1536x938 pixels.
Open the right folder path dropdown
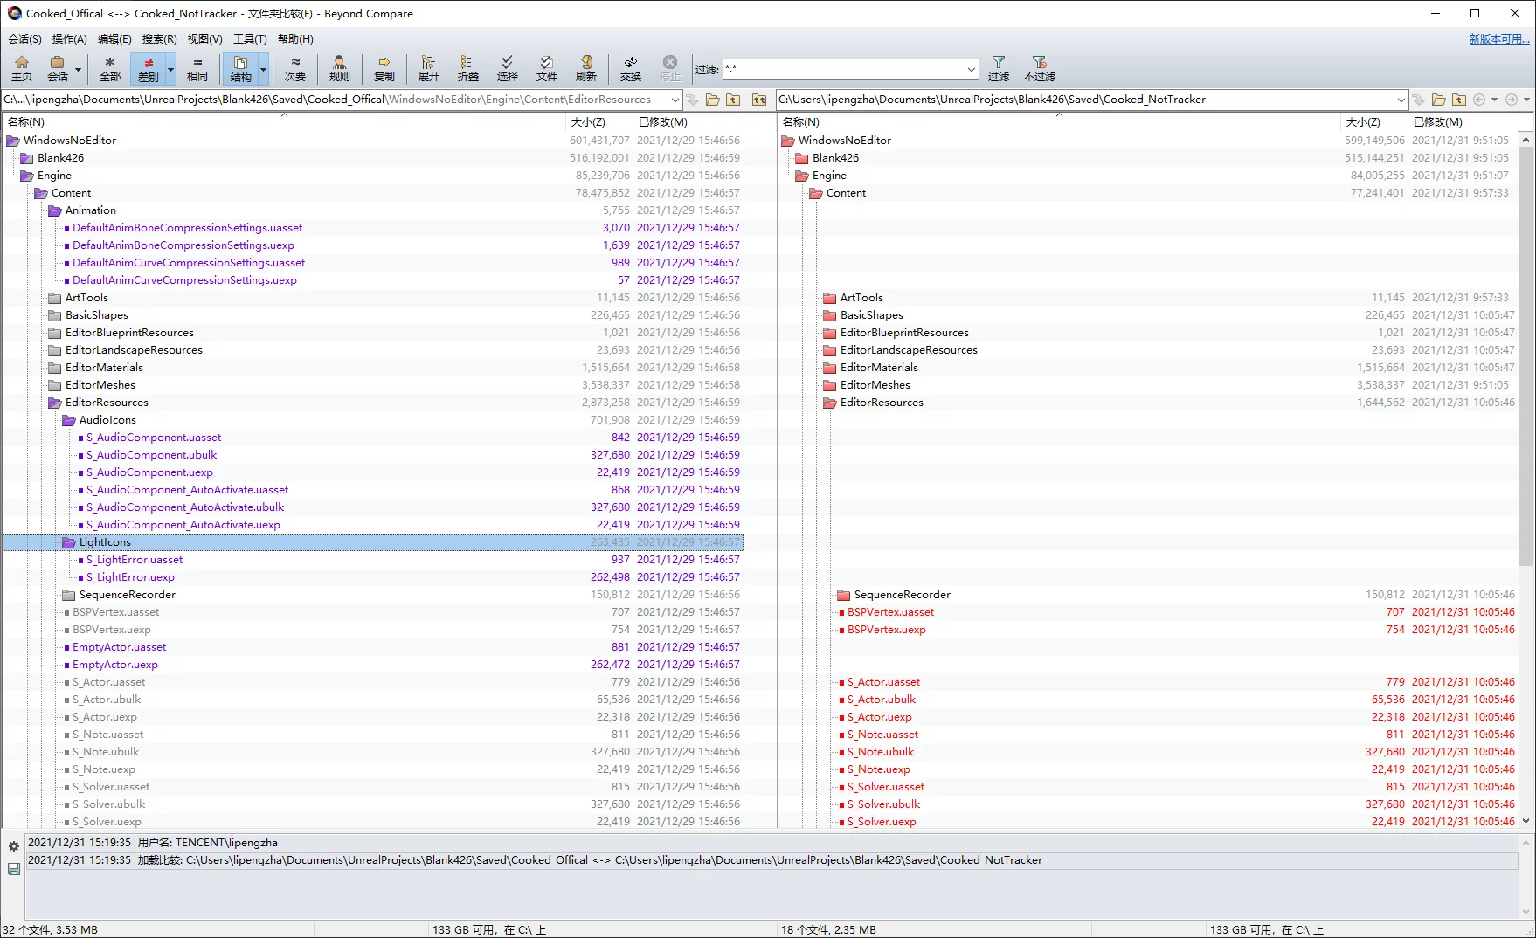(1401, 100)
